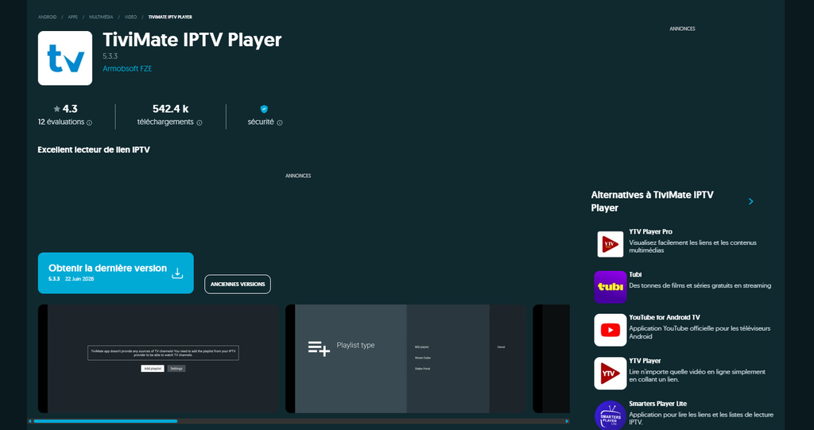Open the YTV Player app icon

610,373
